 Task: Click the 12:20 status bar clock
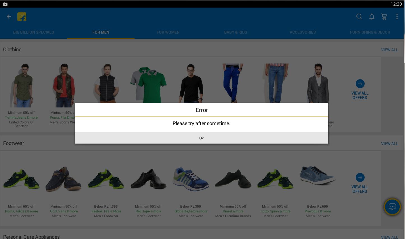click(x=396, y=4)
